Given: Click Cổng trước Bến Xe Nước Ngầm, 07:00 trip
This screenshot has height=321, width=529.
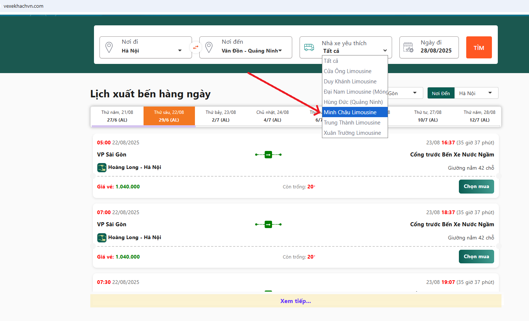Looking at the screenshot, I should 452,224.
